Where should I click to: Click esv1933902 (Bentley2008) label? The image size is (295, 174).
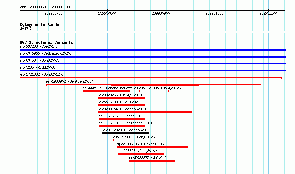click(x=70, y=81)
